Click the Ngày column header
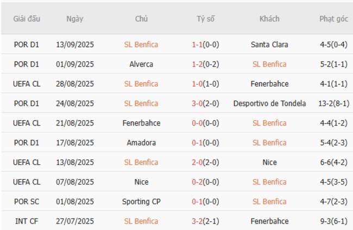353x230 pixels. (75, 19)
